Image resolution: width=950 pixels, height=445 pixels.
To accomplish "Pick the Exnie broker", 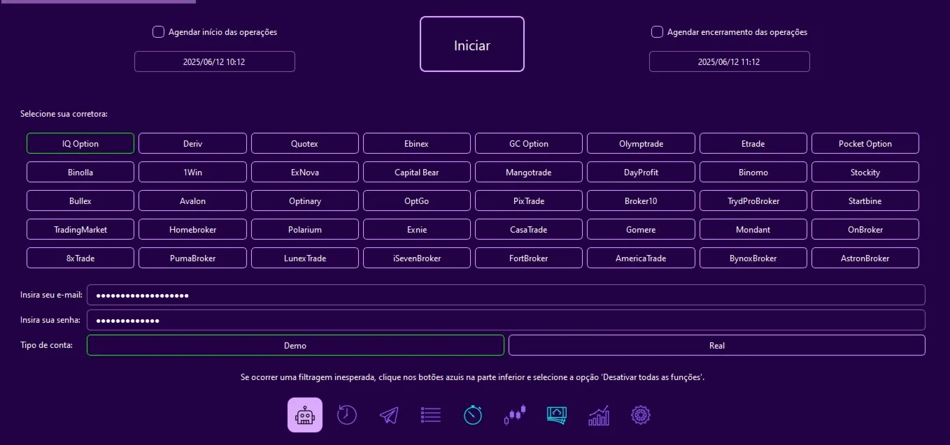I will point(417,229).
